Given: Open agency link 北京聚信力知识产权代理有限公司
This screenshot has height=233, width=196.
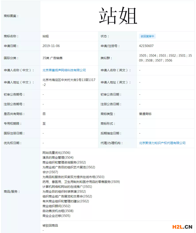Looking at the screenshot, I should click(x=162, y=143).
